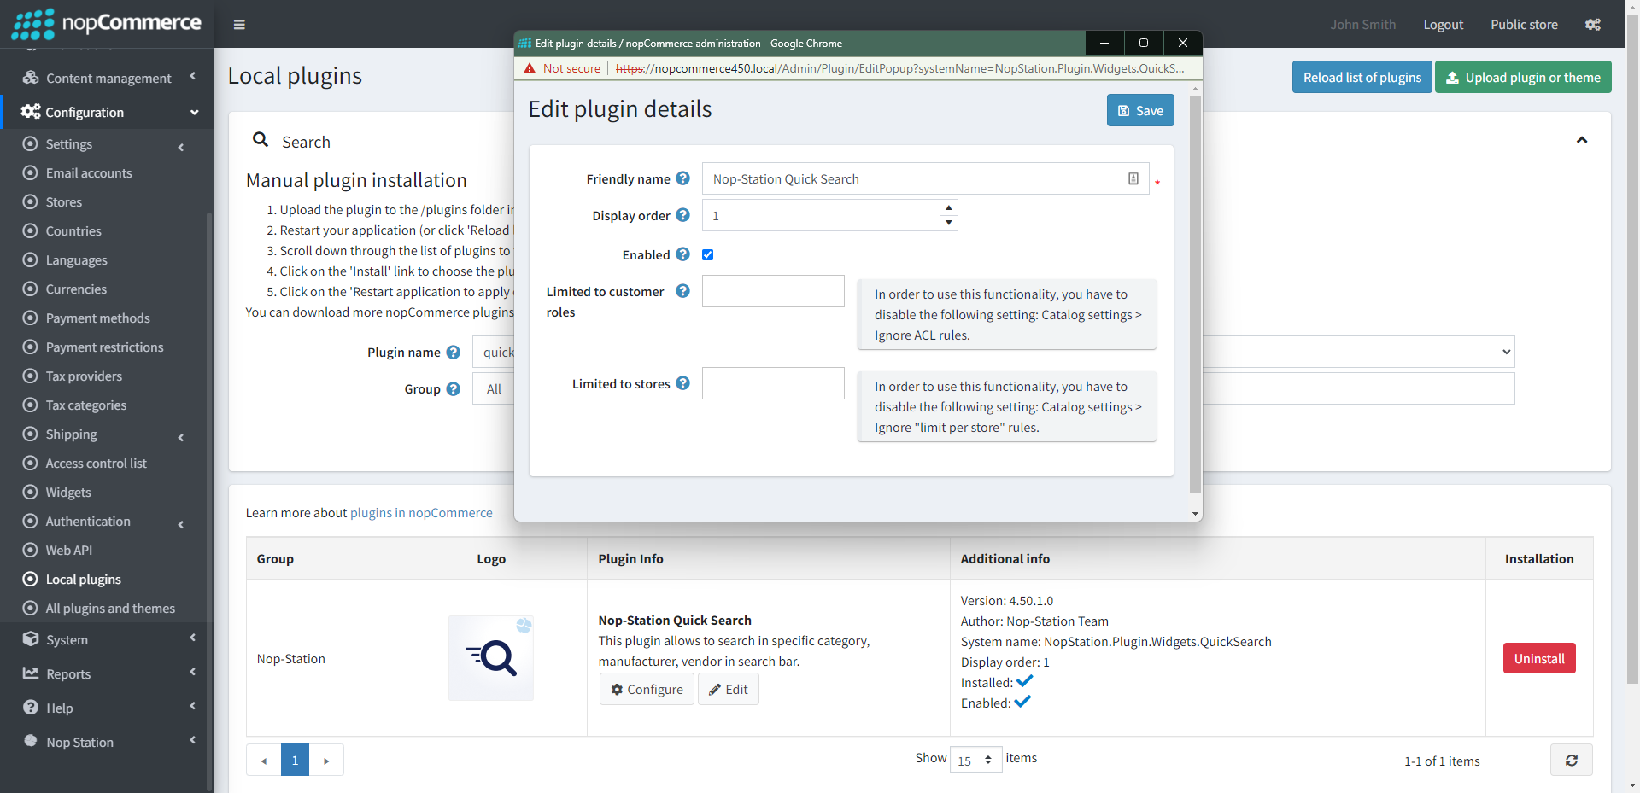Uninstall the Nop-Station Quick Search plugin
Screen dimensions: 1640x793
1539,658
